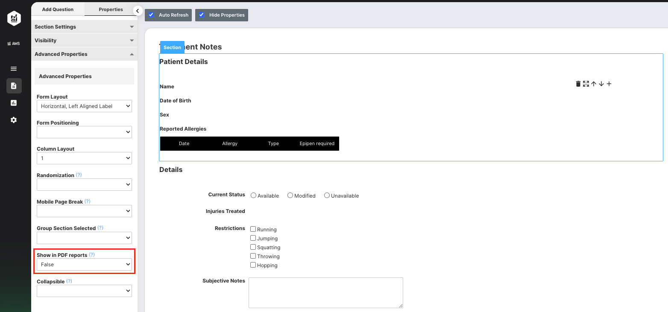Click the Show in PDF reports help (?)

pos(92,255)
